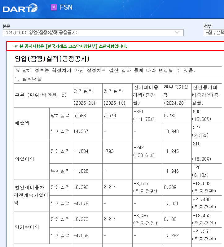
Task: Click the (2025.2Q) period cell
Action: coord(87,103)
